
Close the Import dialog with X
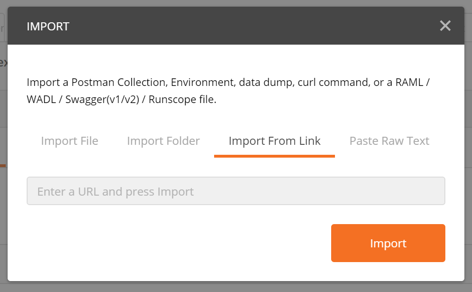pos(445,26)
